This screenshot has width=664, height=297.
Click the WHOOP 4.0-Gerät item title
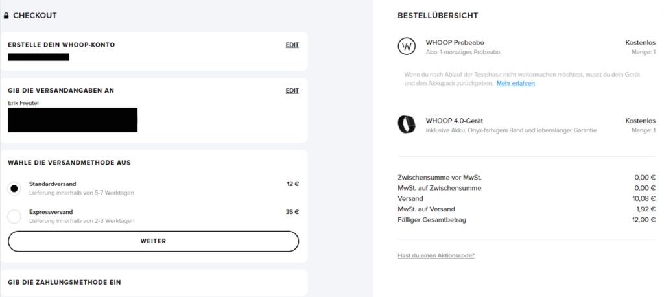pos(454,121)
